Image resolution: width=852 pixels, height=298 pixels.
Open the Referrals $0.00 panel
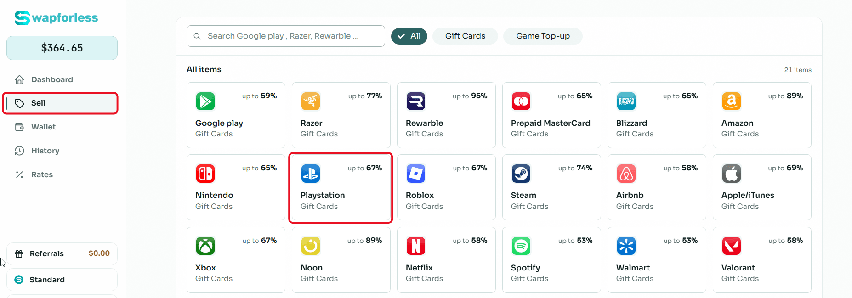pyautogui.click(x=62, y=254)
